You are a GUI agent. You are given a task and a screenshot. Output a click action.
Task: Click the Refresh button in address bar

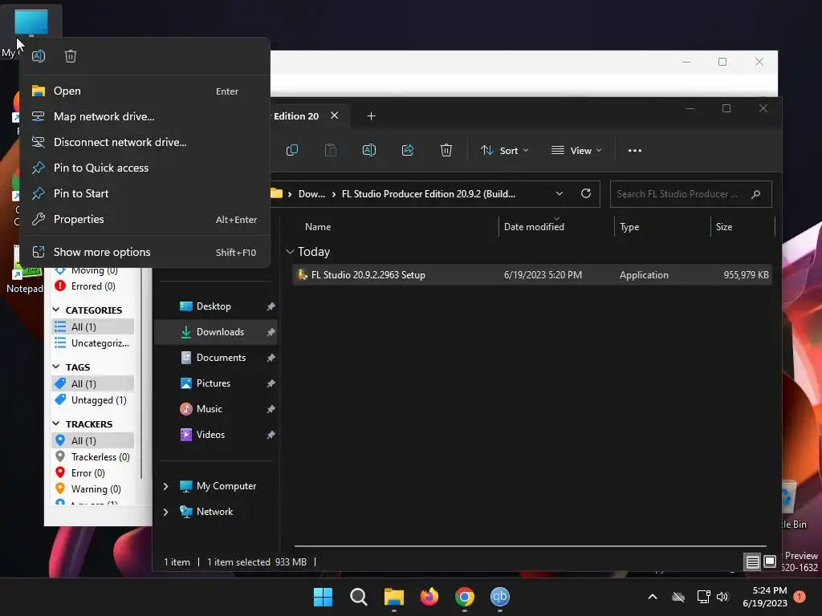pyautogui.click(x=586, y=193)
